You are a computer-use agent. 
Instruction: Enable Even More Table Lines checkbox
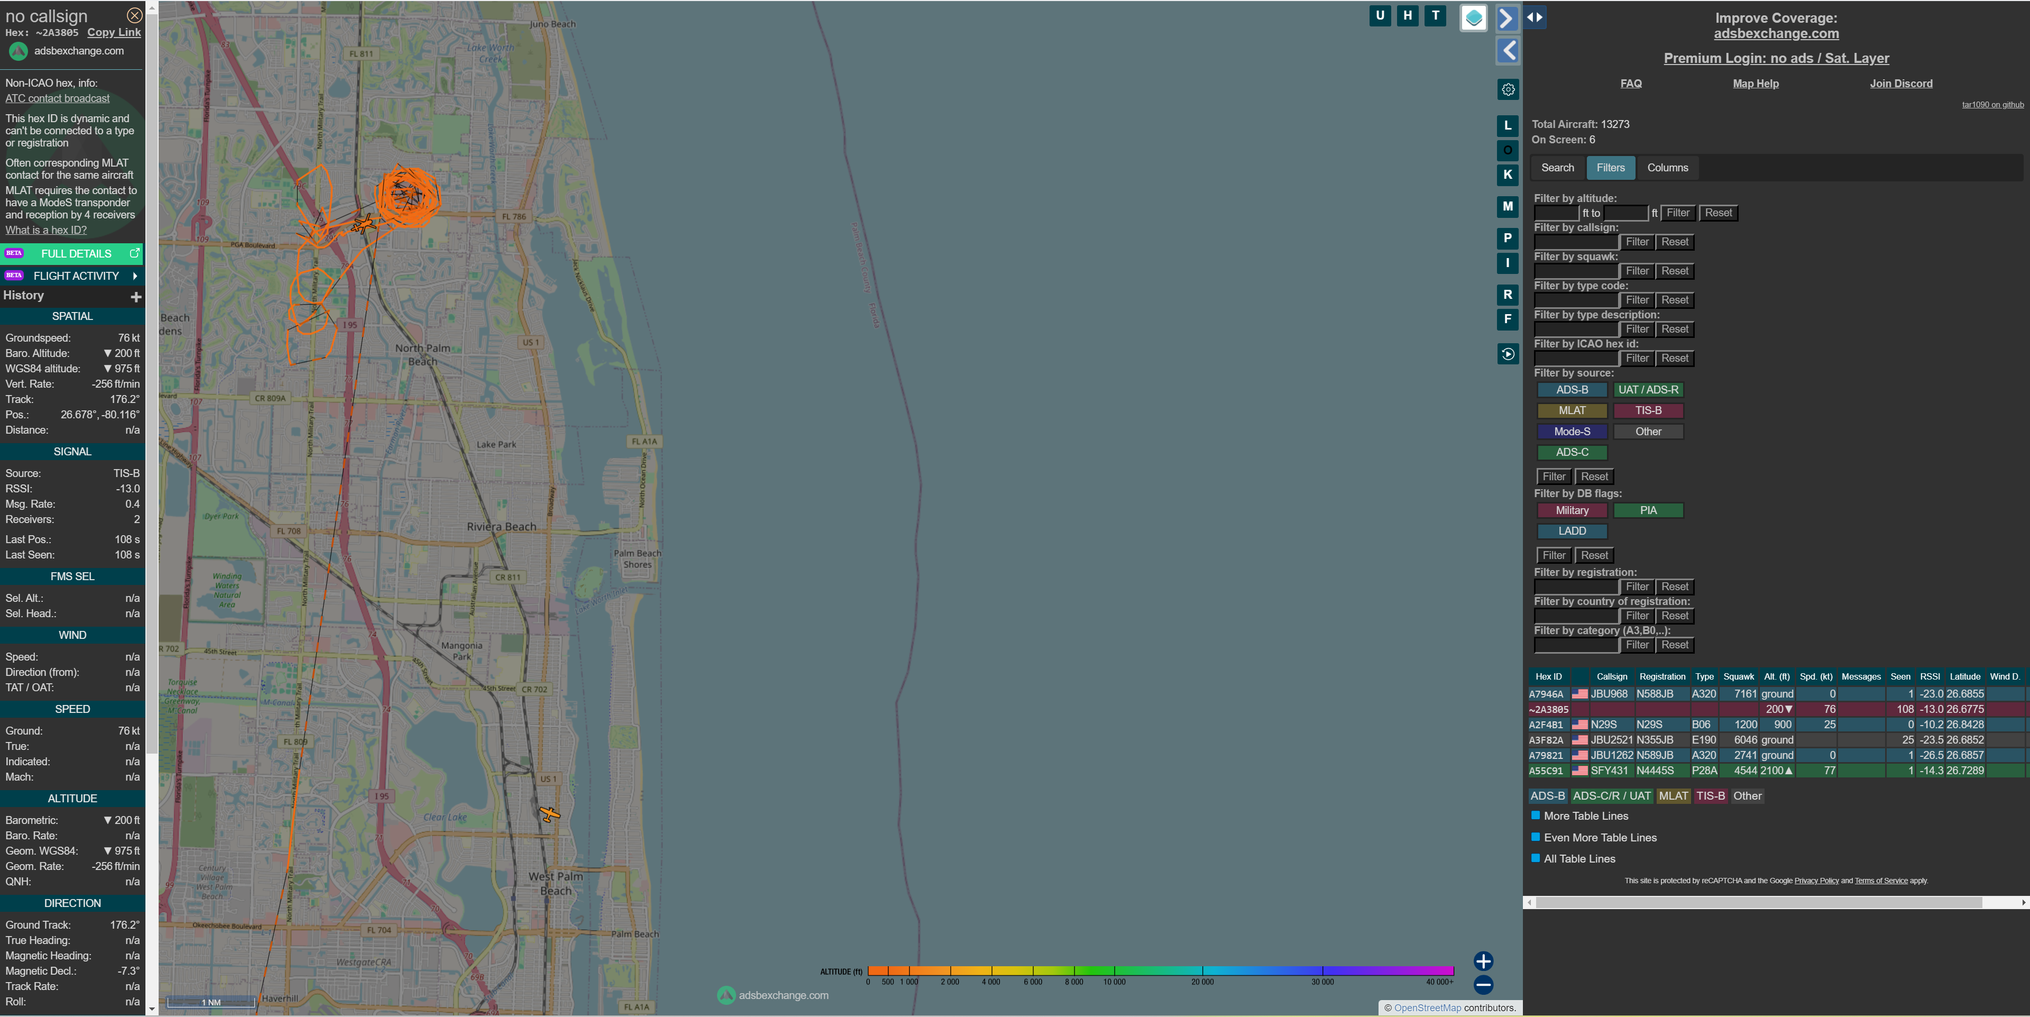point(1535,837)
